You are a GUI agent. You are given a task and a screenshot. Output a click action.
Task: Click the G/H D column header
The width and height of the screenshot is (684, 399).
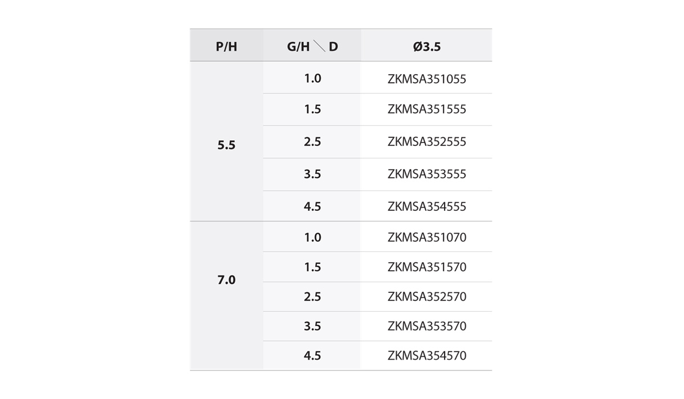click(x=312, y=46)
